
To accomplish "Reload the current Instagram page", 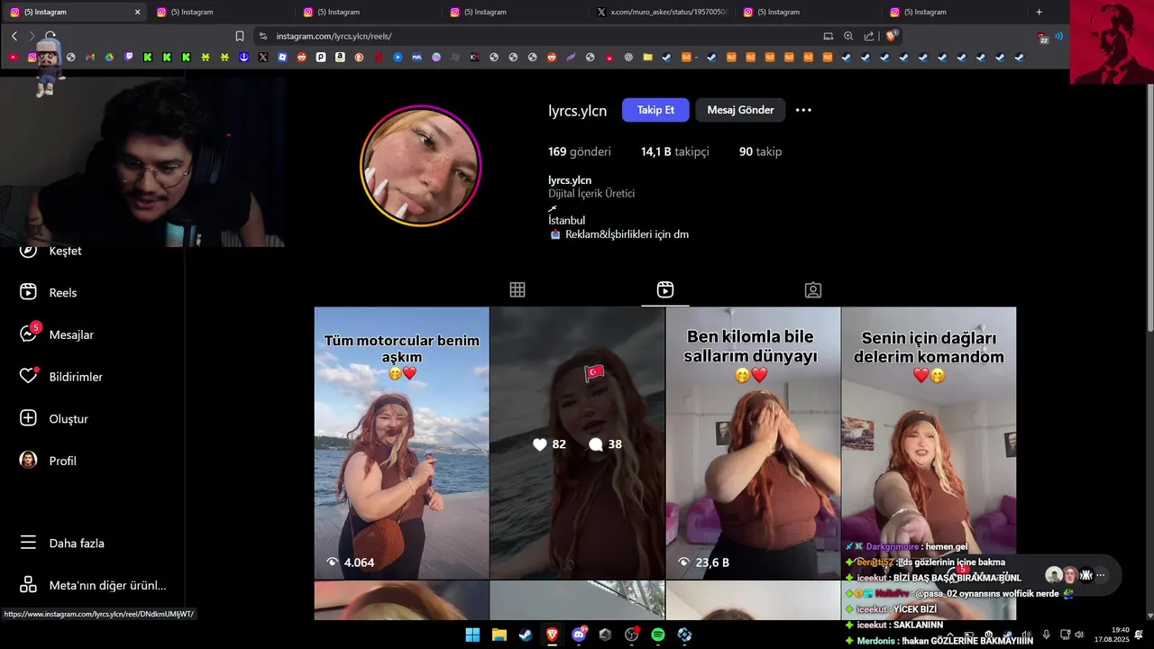I will click(50, 36).
